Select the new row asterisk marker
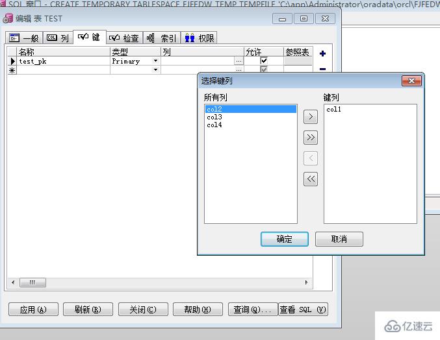This screenshot has width=440, height=340. point(12,70)
